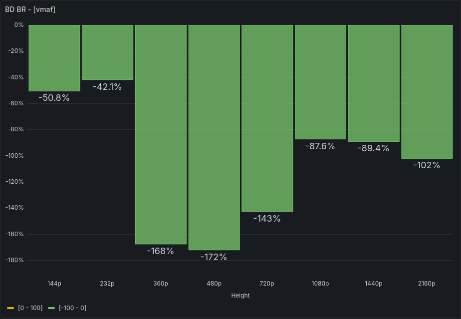Select the 1440p bar
The image size is (461, 319).
point(374,83)
